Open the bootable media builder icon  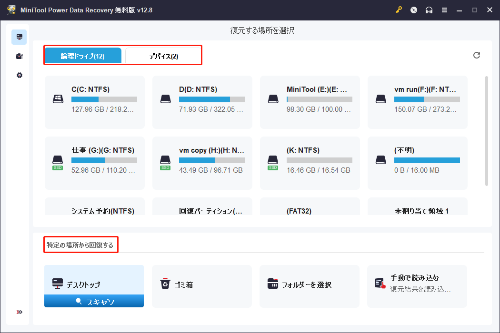(x=414, y=10)
